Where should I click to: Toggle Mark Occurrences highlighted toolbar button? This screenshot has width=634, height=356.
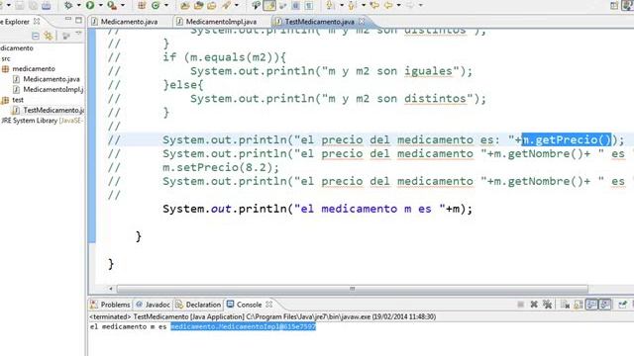coord(269,5)
